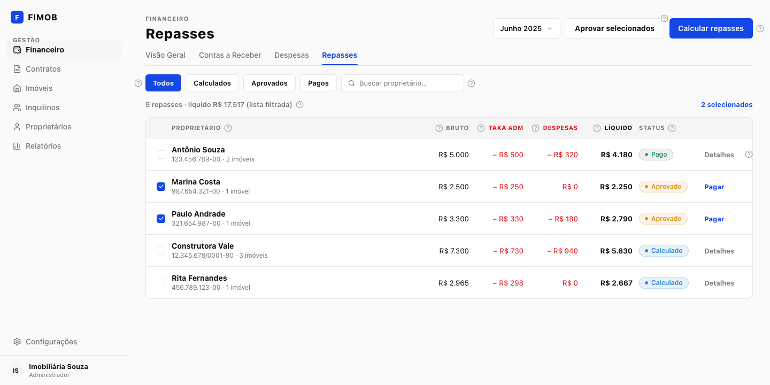
Task: Click Marina Costa's Aprovado status badge
Action: pos(663,187)
